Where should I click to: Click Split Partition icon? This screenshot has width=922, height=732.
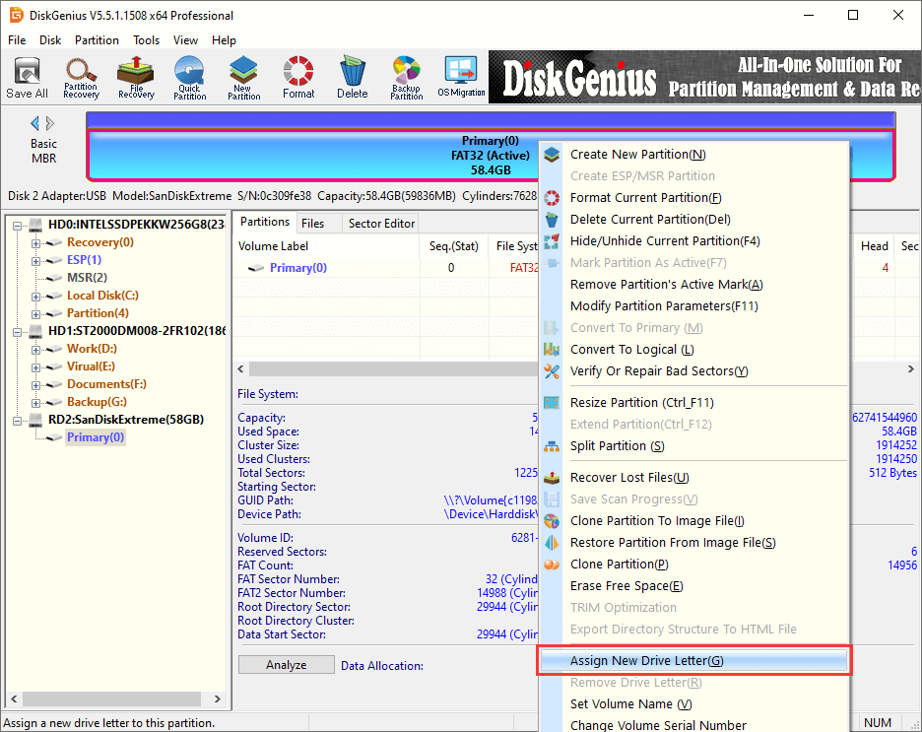(552, 446)
